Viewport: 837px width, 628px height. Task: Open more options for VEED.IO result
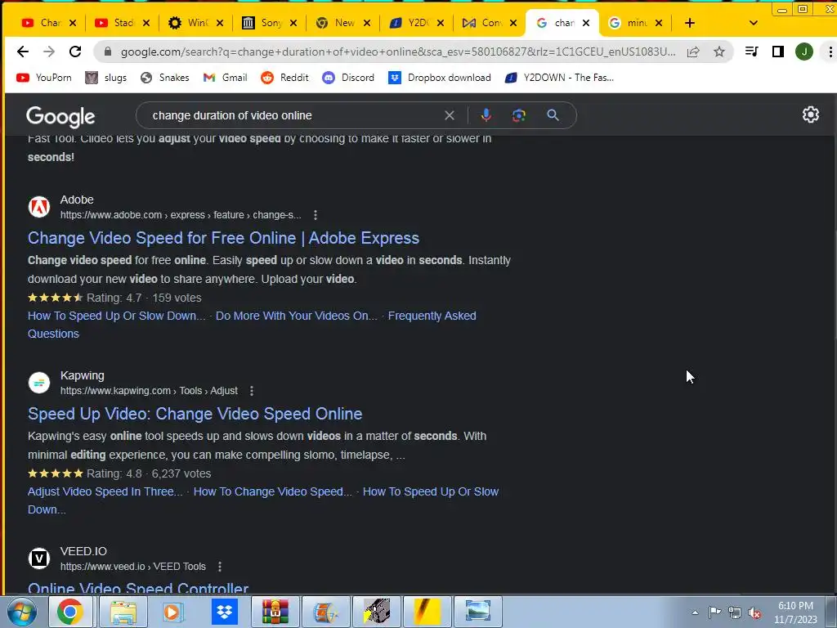coord(219,567)
